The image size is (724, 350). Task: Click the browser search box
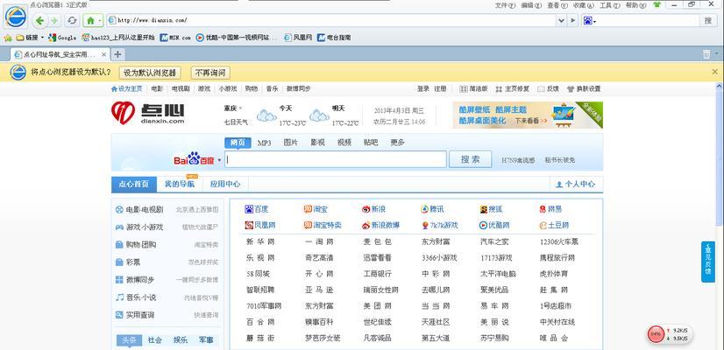tap(649, 20)
